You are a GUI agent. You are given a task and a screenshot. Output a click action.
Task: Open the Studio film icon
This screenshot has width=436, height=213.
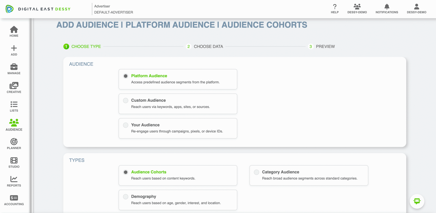pos(14,160)
